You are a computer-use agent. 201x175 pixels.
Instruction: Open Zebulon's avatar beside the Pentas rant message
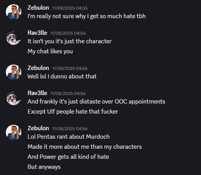tap(14, 132)
